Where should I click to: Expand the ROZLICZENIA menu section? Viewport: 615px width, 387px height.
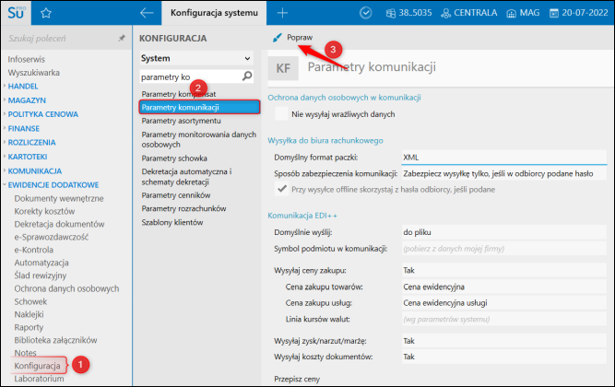(x=31, y=142)
